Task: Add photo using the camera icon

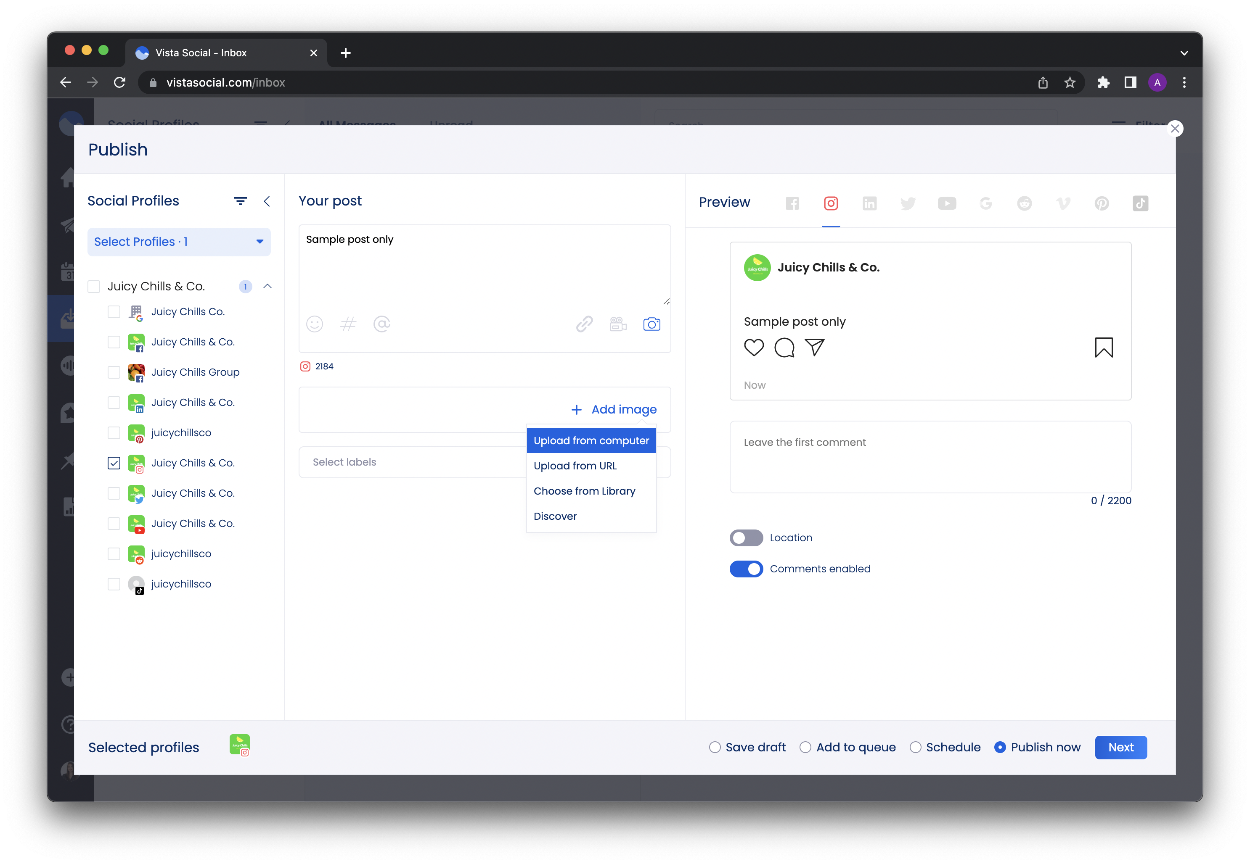Action: click(x=651, y=324)
